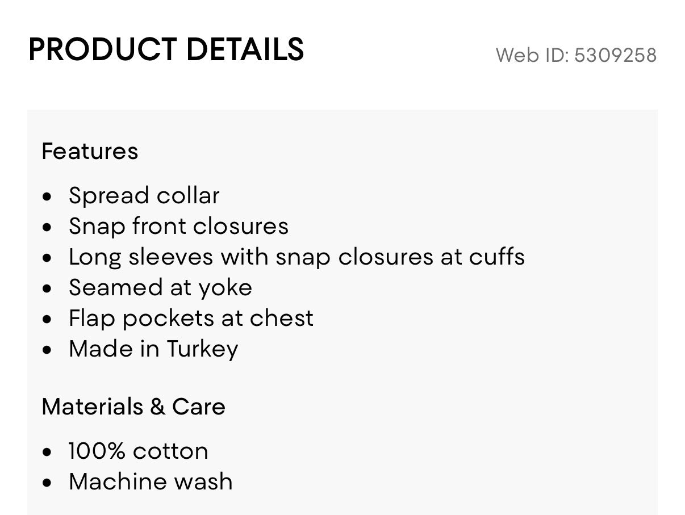Viewport: 685px width, 515px height.
Task: Click the Machine wash item
Action: [x=151, y=481]
